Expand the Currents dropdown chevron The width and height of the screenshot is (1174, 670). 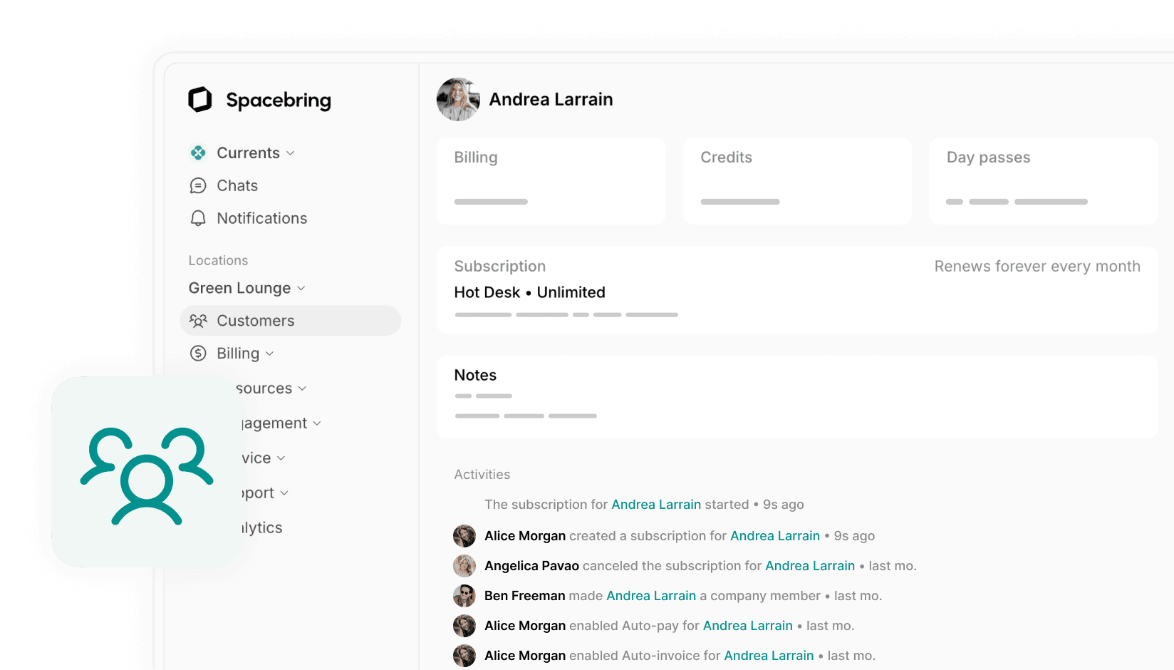(291, 153)
